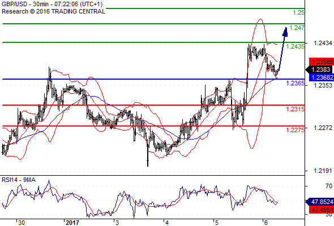Click the blue 1.23682 price tag
Viewport: 334px width, 226px height.
322,77
